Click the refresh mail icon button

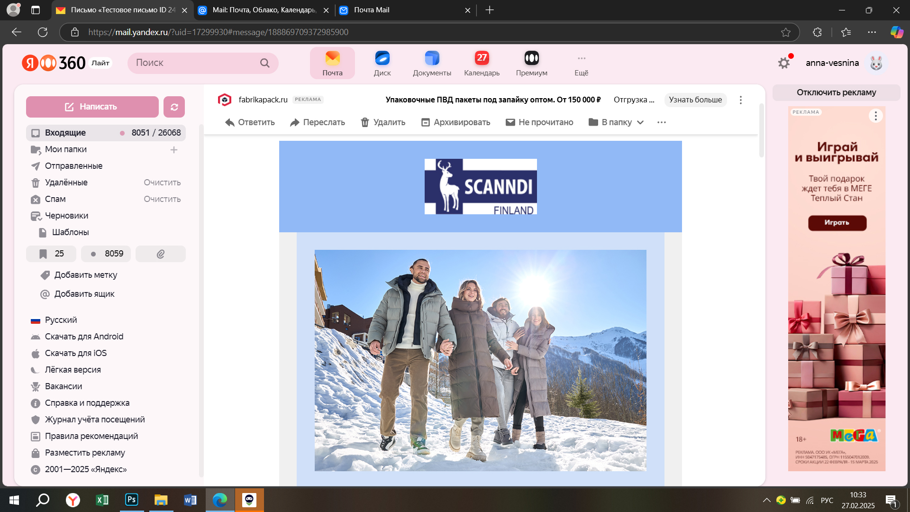(x=174, y=107)
